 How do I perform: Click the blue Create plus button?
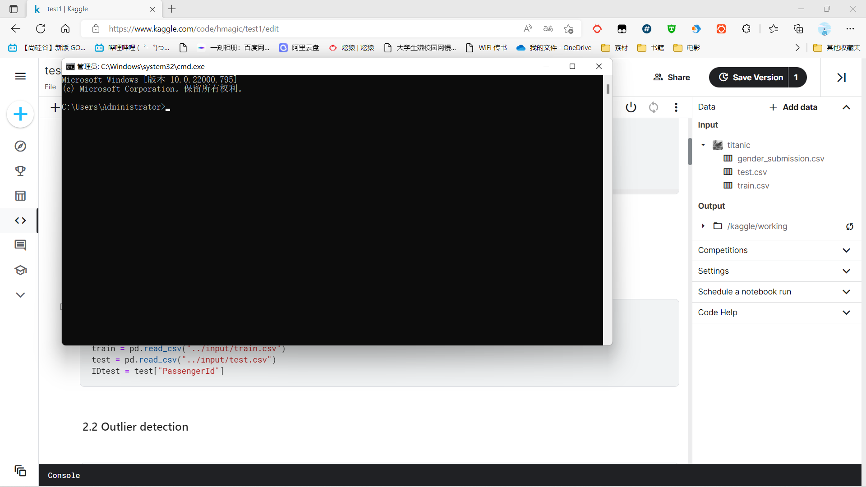20,114
